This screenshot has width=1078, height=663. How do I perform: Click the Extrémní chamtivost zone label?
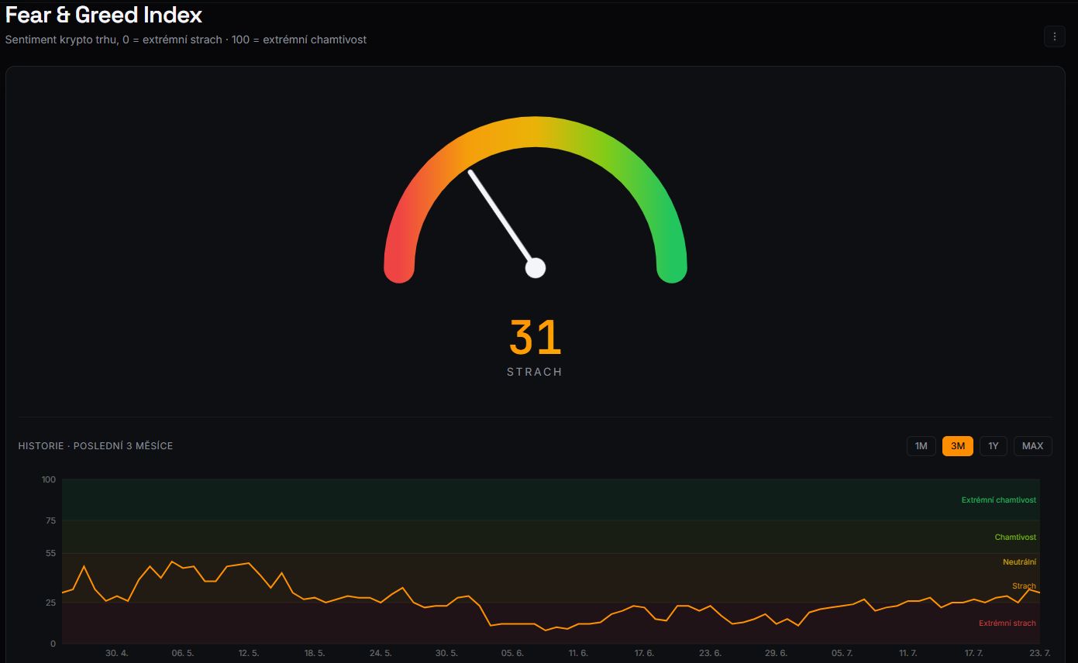point(998,500)
